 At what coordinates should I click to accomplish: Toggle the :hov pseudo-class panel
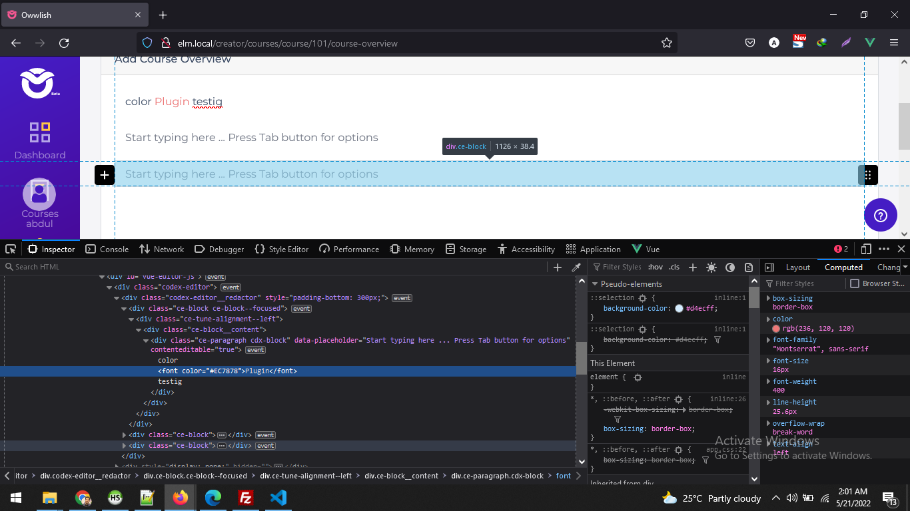point(656,267)
